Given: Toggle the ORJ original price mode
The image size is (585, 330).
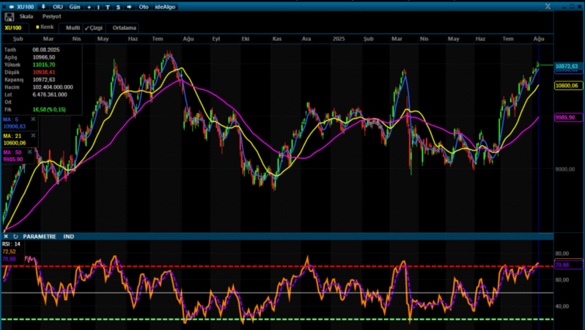Looking at the screenshot, I should point(58,7).
